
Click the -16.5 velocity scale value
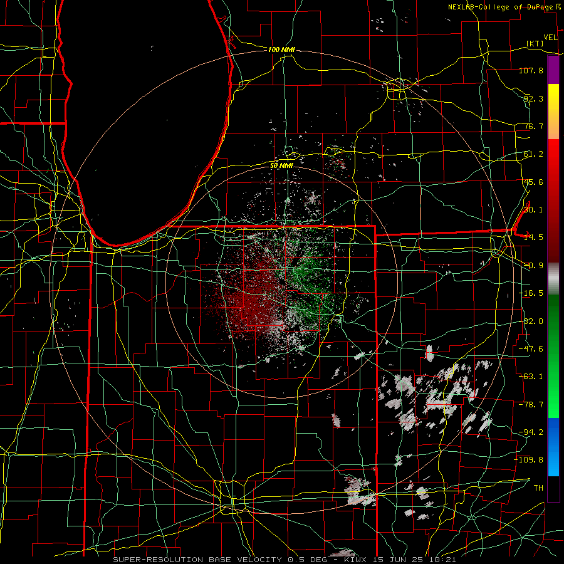click(531, 293)
